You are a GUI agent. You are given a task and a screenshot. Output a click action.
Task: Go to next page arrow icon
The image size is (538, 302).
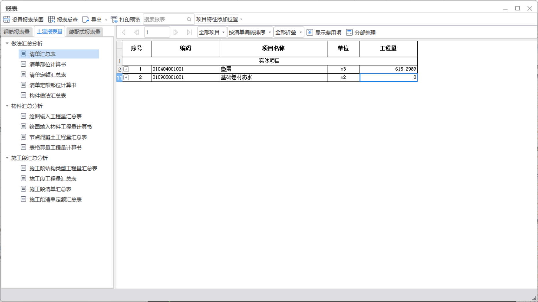(176, 32)
